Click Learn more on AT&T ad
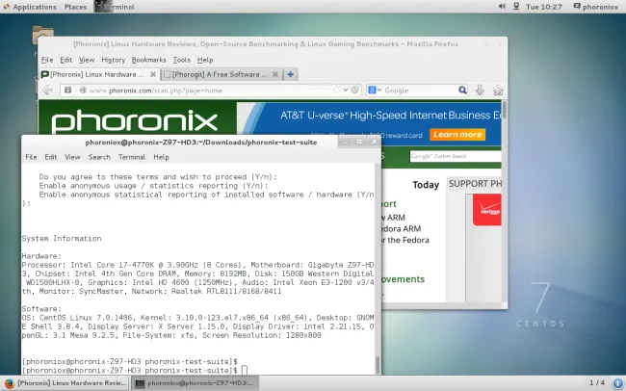The height and width of the screenshot is (391, 626). click(x=457, y=135)
